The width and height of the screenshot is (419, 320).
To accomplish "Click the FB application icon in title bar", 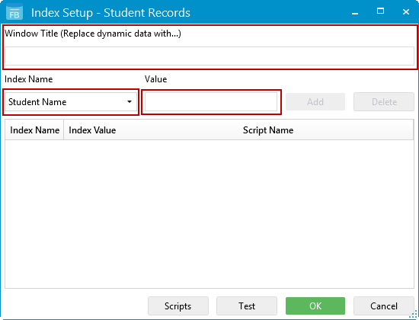I will 14,12.
